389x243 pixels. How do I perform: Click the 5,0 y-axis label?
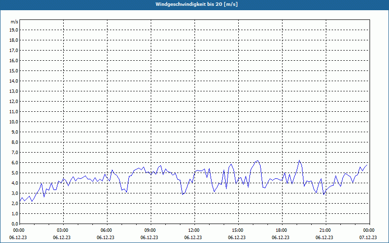[15, 173]
